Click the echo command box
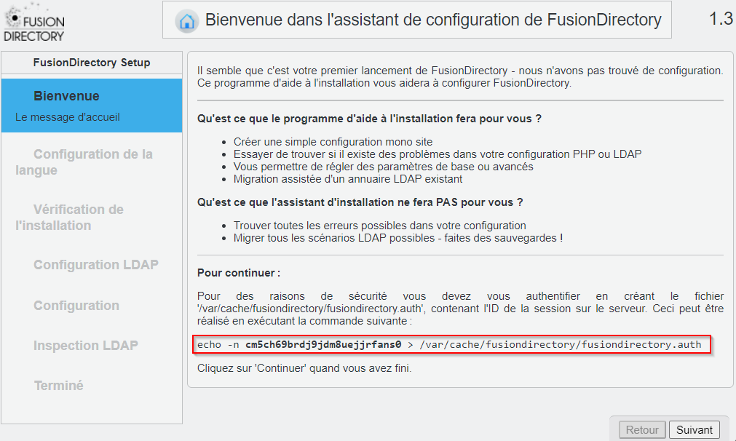 451,344
